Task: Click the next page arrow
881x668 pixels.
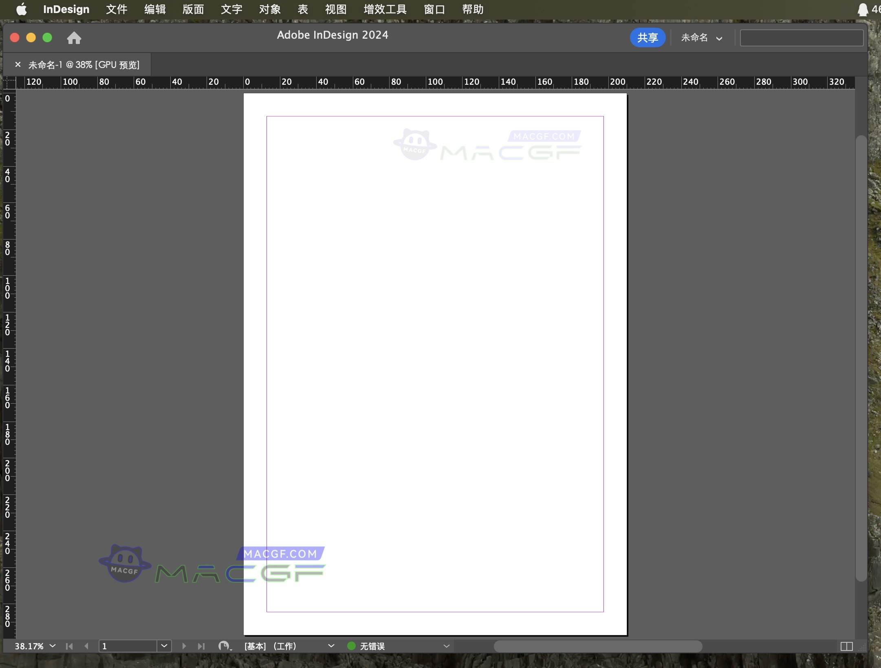Action: point(183,646)
